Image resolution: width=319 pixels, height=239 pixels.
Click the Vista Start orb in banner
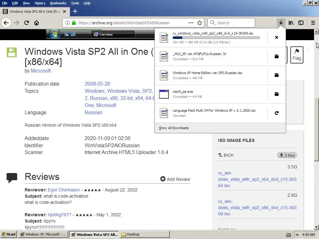(x=55, y=34)
